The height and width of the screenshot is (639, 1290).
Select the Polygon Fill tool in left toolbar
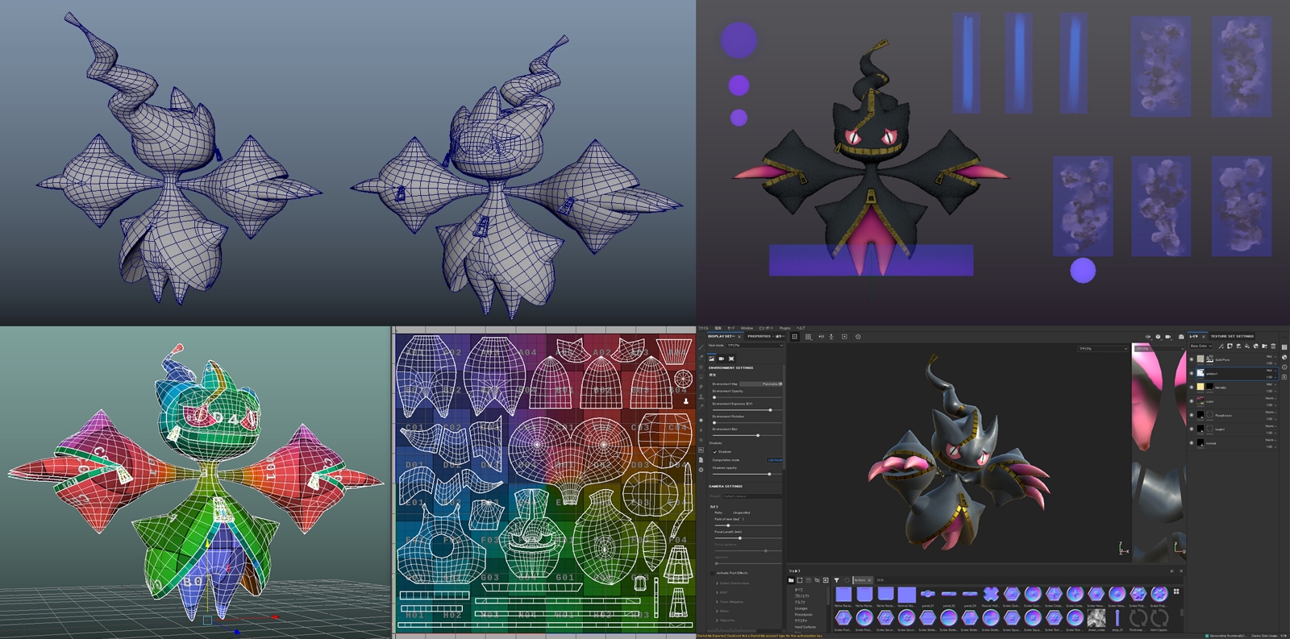click(701, 376)
